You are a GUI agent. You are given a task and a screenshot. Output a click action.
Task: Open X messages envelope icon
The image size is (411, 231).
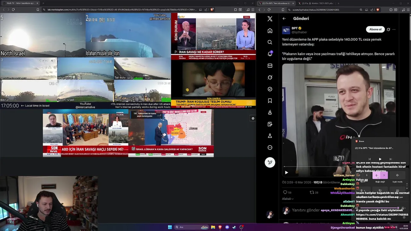pyautogui.click(x=270, y=66)
